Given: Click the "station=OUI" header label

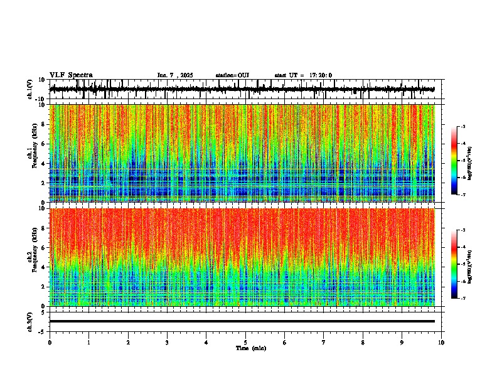Looking at the screenshot, I should [232, 75].
